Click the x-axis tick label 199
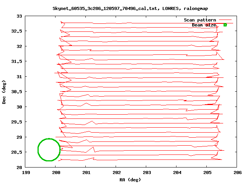 pyautogui.click(x=26, y=172)
